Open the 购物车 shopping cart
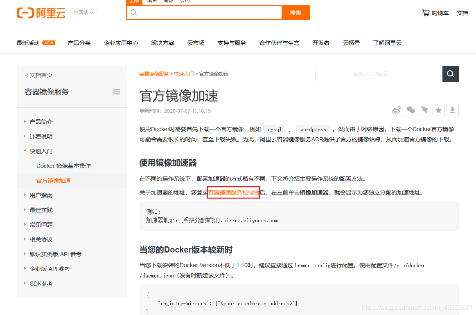Image resolution: width=476 pixels, height=315 pixels. pyautogui.click(x=435, y=13)
